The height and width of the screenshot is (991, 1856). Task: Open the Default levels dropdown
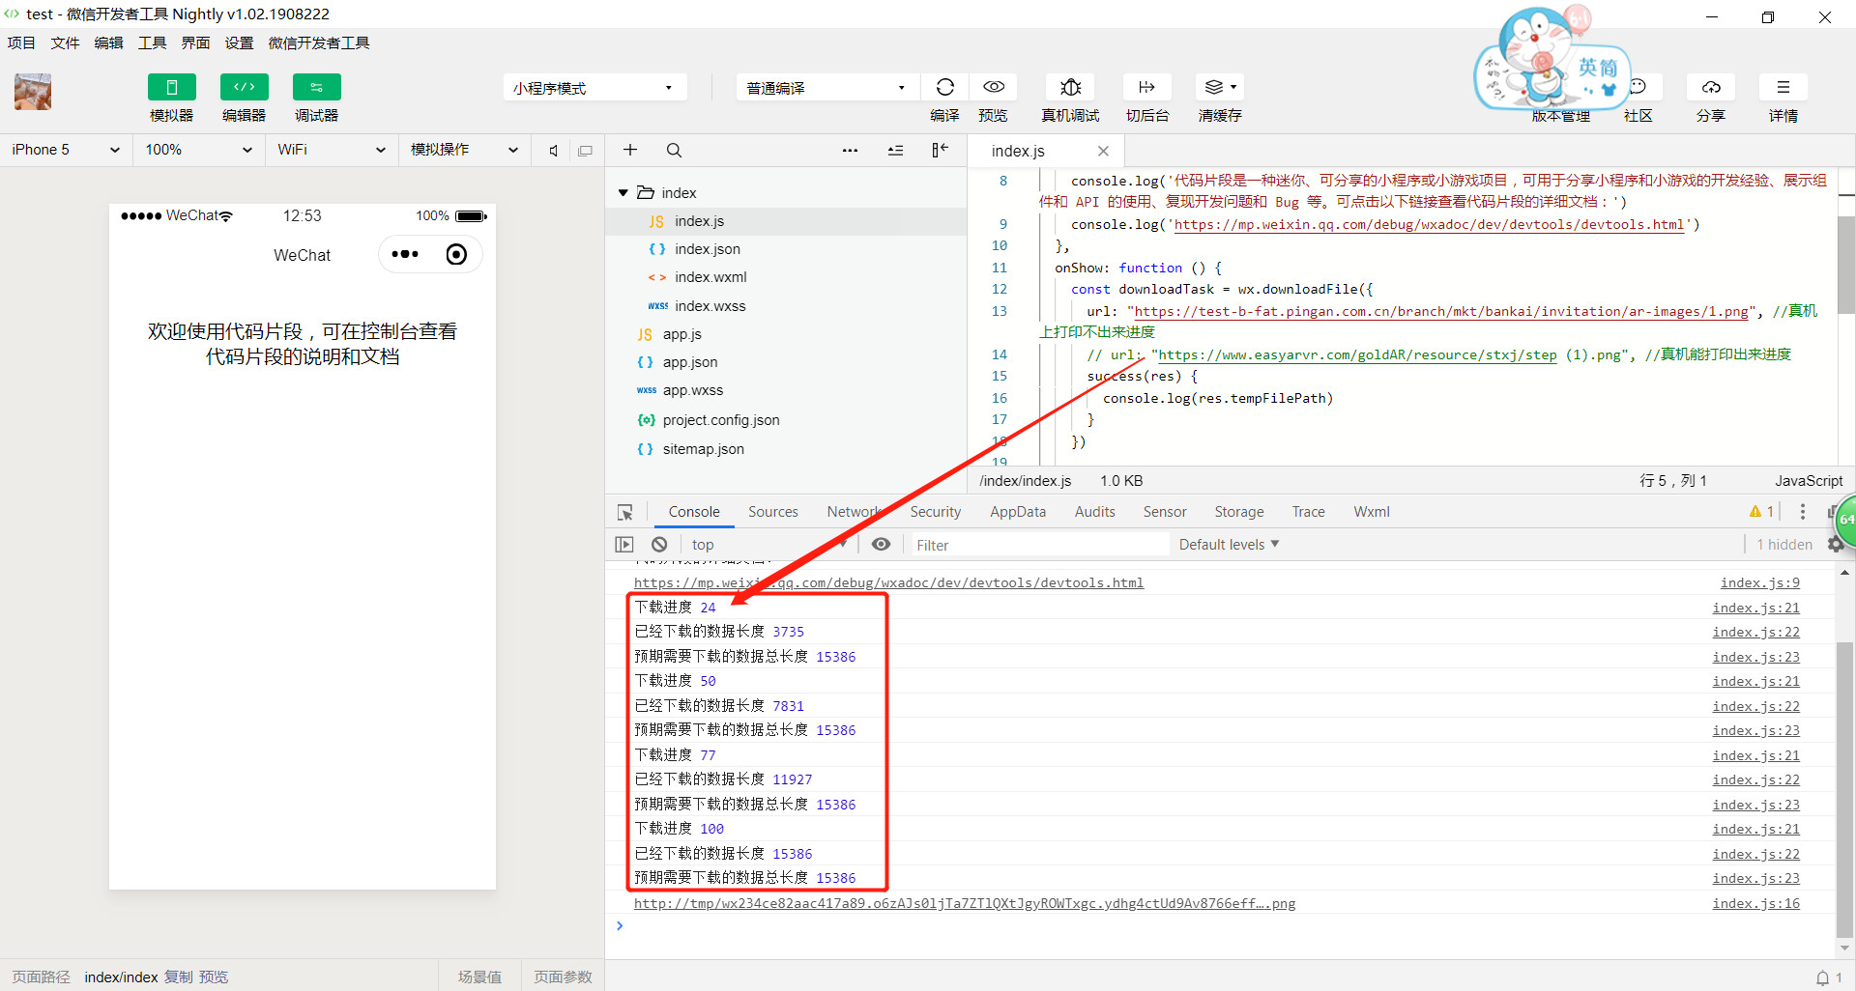pos(1229,545)
